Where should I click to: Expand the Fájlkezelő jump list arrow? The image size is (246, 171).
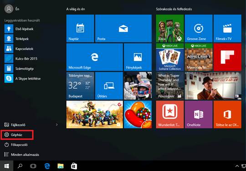[x=57, y=125]
